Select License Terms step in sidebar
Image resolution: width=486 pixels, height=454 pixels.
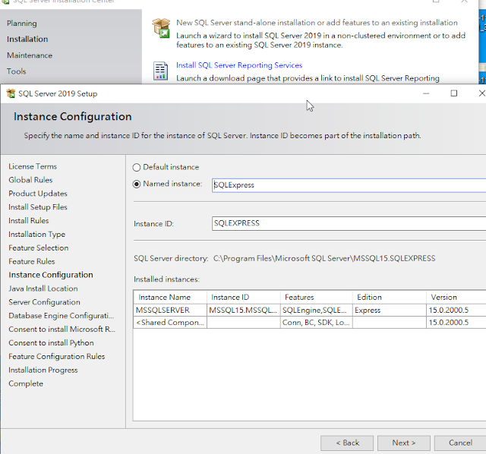click(33, 166)
